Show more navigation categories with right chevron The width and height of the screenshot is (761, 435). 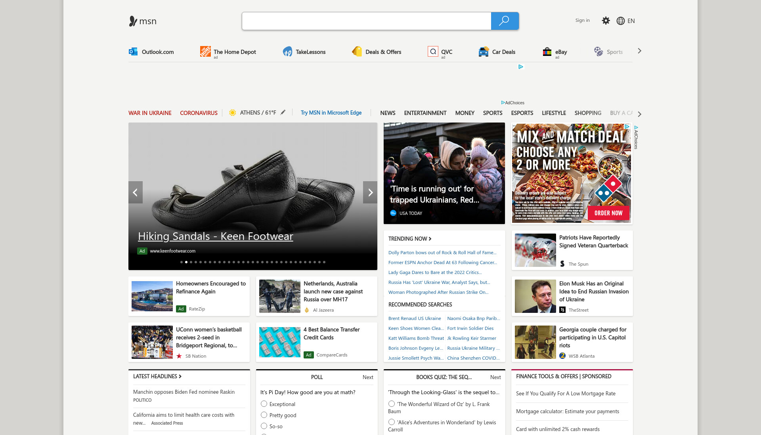tap(639, 114)
